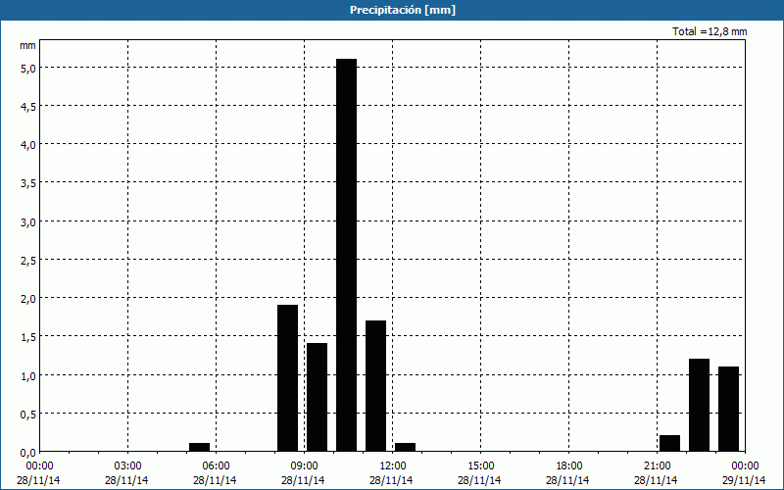Screen dimensions: 784x490
Task: Click the '15:00' time axis label
Action: (480, 466)
